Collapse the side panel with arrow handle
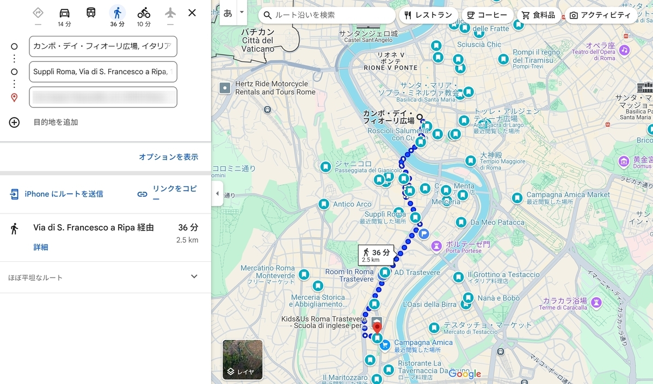The image size is (653, 384). point(217,194)
